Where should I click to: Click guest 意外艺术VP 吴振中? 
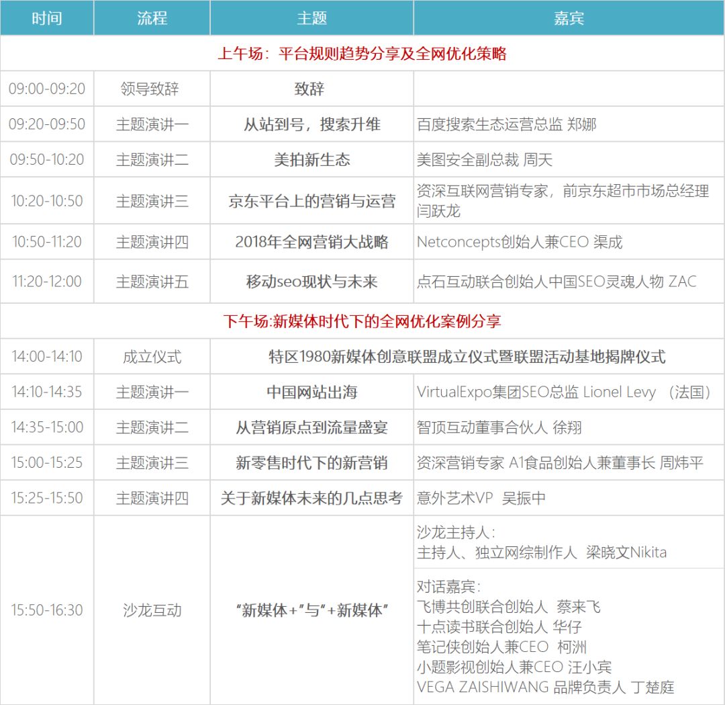[x=481, y=497]
